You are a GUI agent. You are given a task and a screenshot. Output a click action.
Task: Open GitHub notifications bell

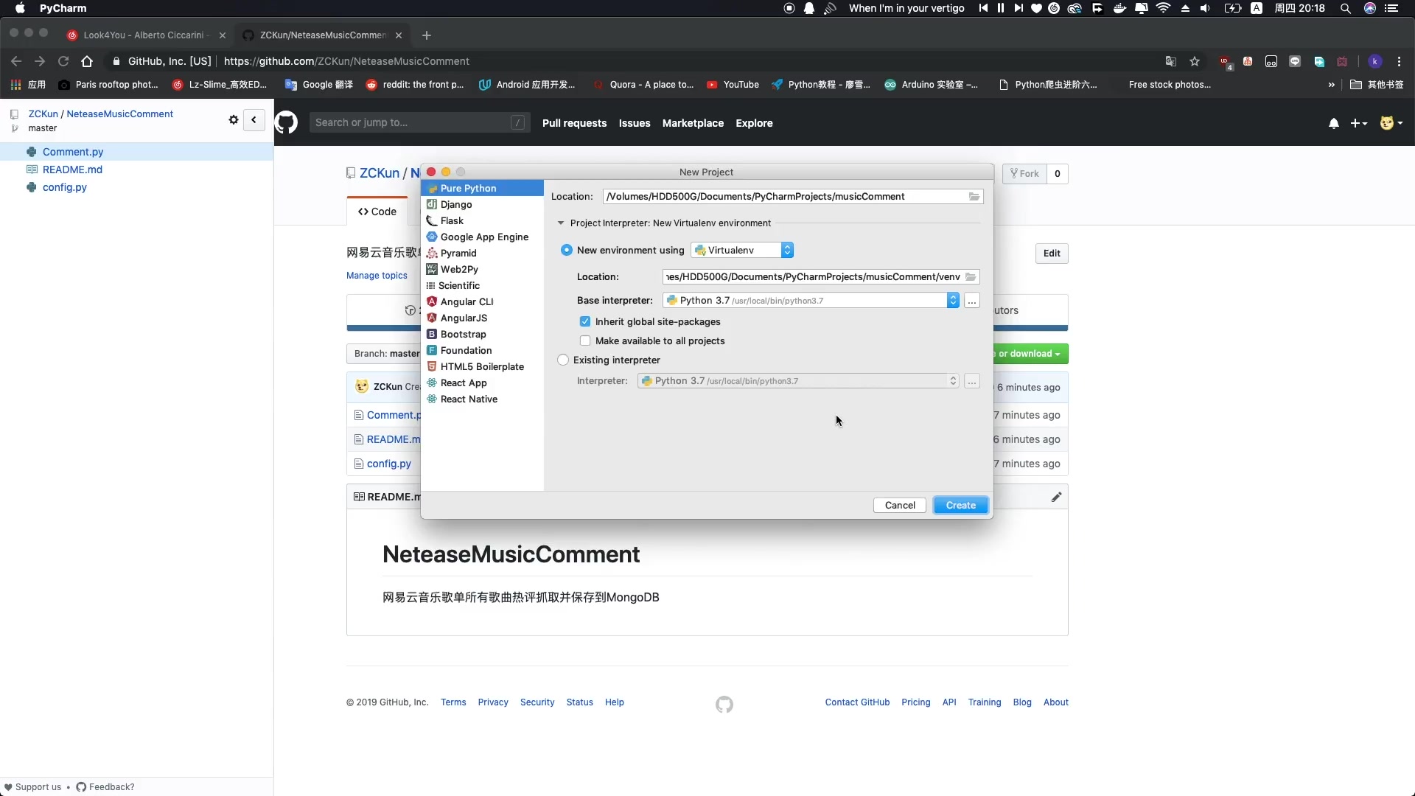pyautogui.click(x=1333, y=123)
